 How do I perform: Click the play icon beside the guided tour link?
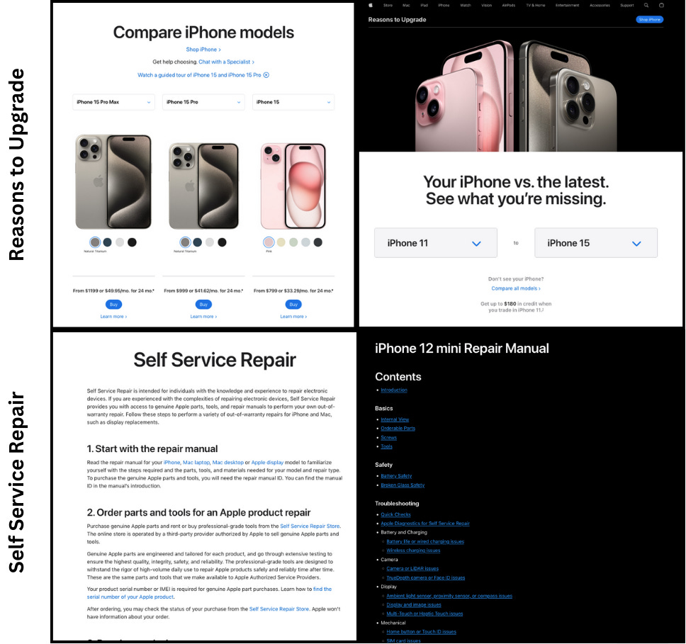(266, 75)
